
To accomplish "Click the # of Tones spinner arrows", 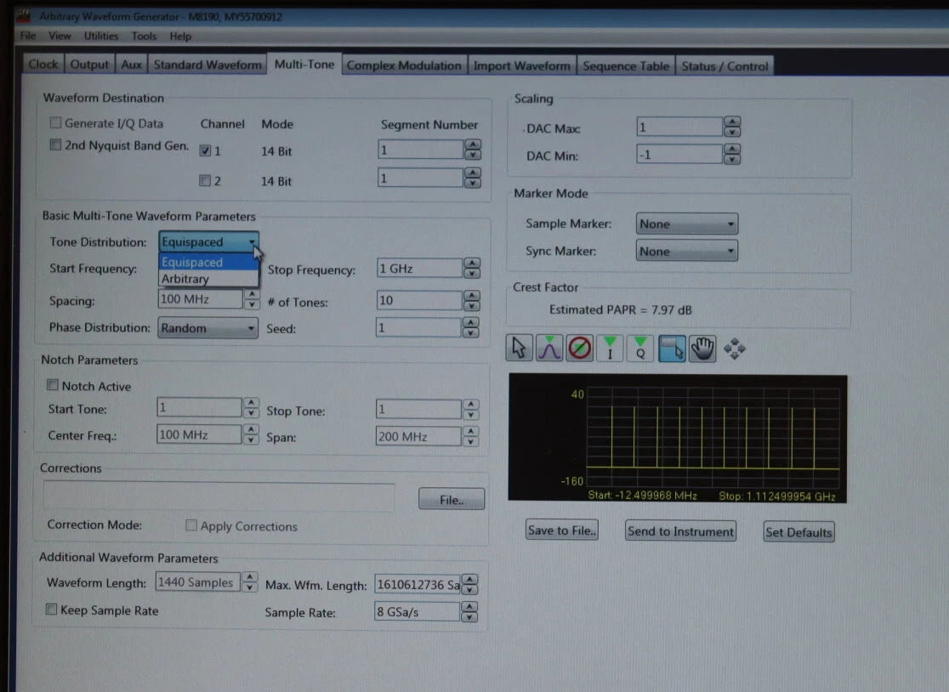I will pyautogui.click(x=471, y=301).
